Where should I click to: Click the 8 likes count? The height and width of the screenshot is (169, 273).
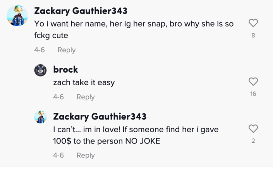click(x=253, y=37)
